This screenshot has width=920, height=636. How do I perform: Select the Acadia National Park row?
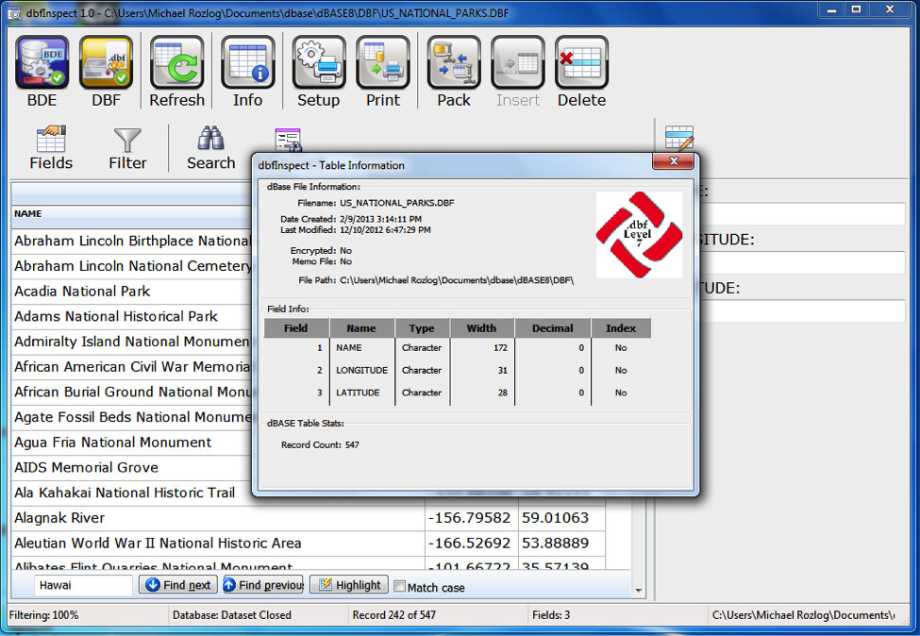pyautogui.click(x=131, y=291)
